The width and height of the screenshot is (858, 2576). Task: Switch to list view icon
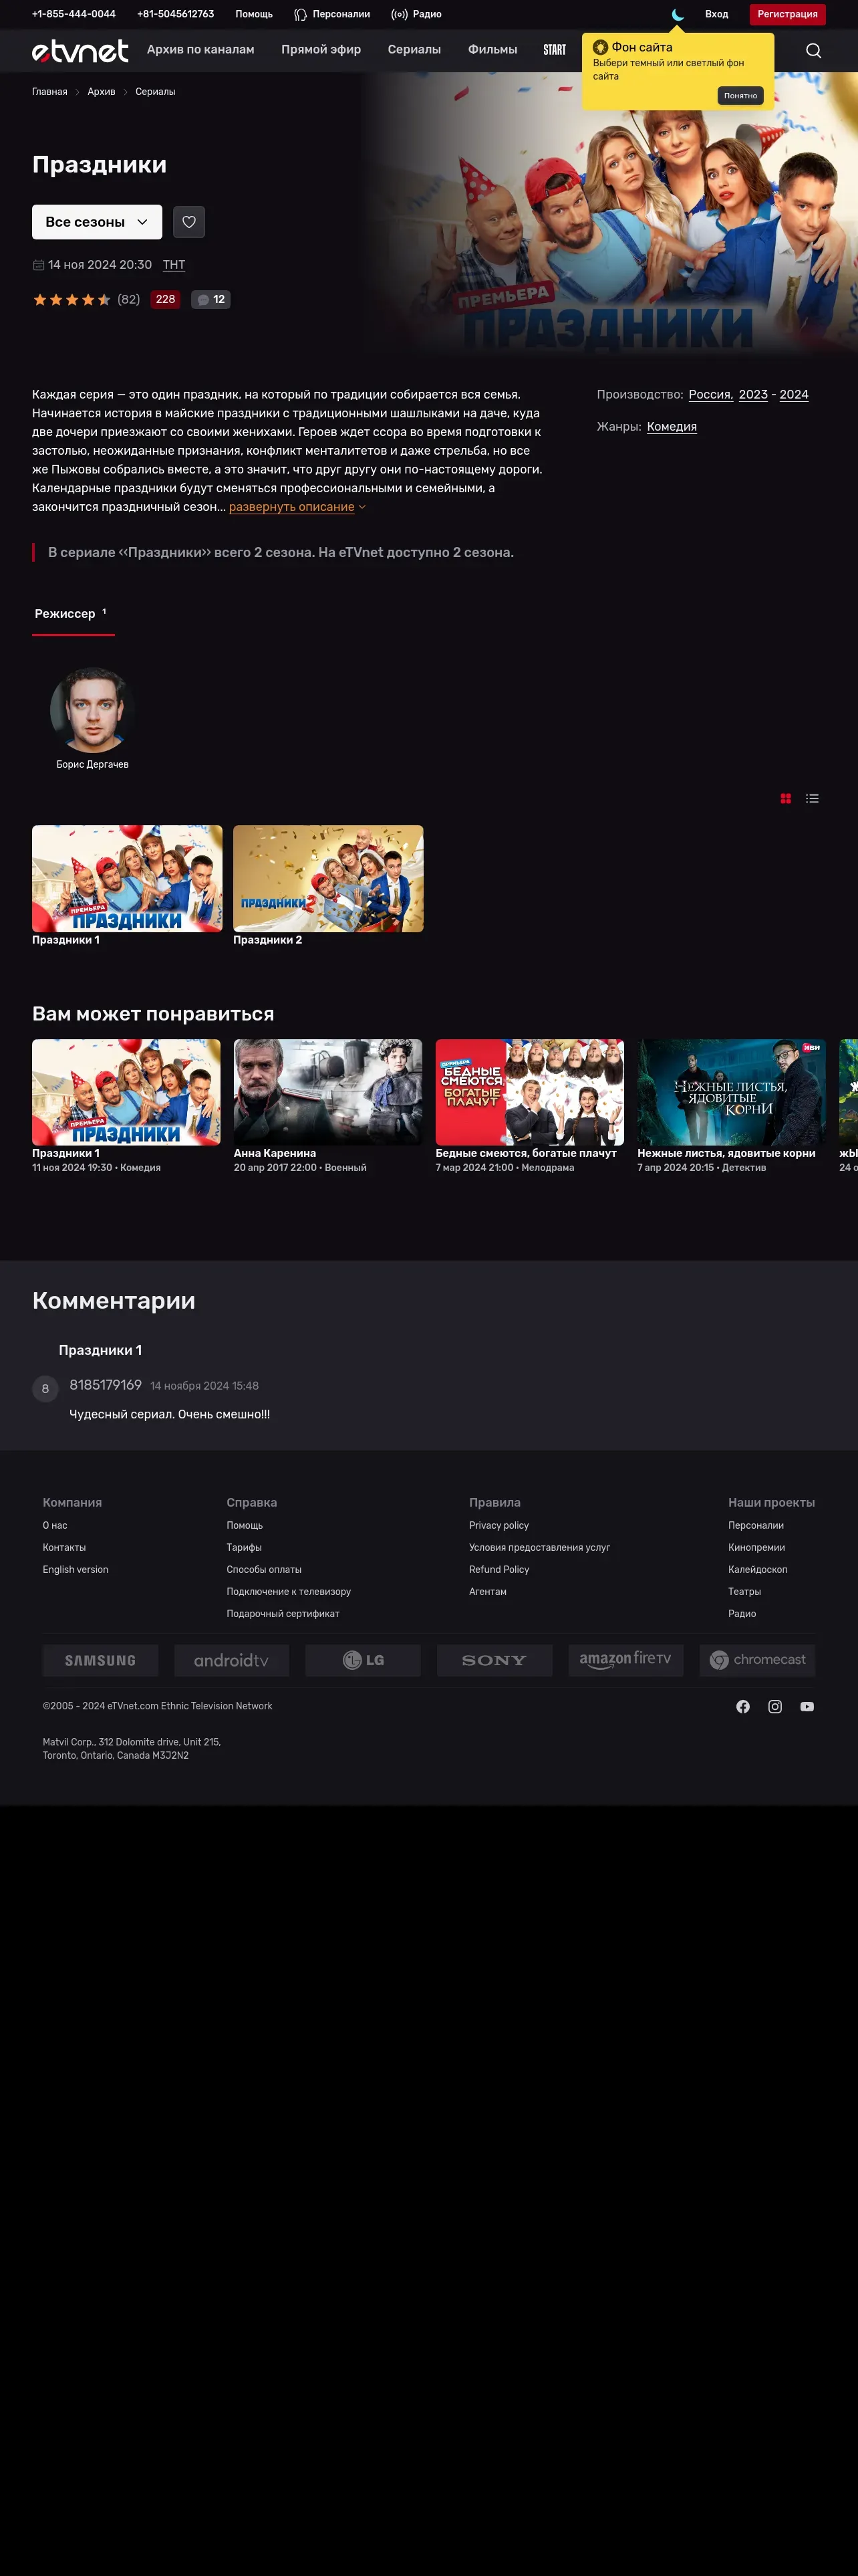[812, 798]
